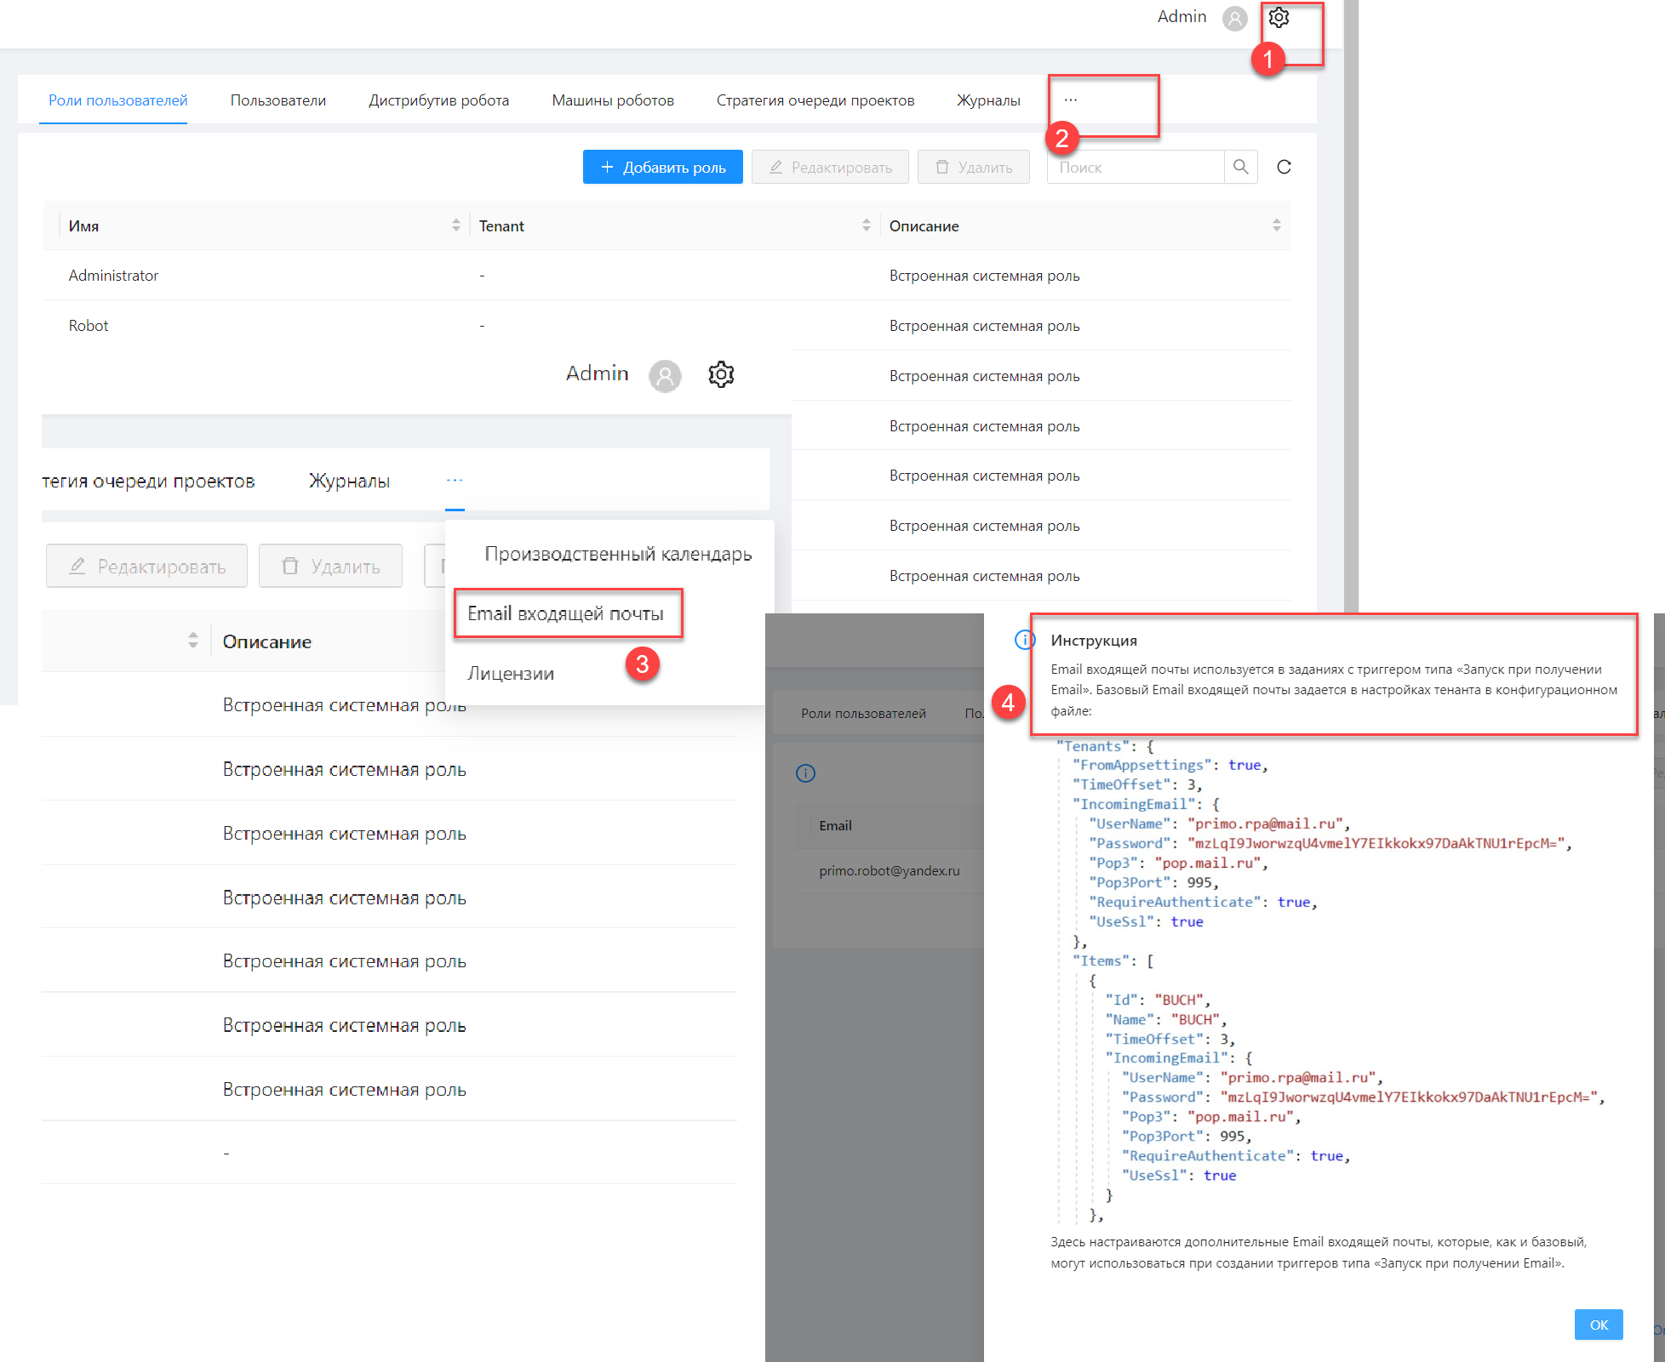
Task: Open the Машины роботов tab
Action: (613, 100)
